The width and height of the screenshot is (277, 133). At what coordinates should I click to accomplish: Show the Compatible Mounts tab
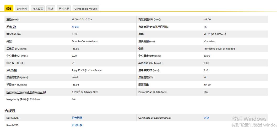pos(86,9)
